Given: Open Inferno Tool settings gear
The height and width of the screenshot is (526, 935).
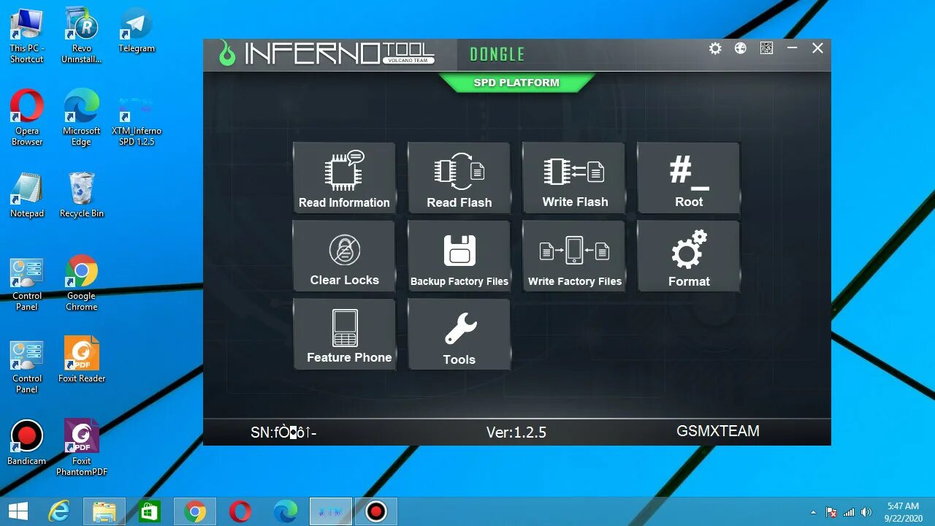Looking at the screenshot, I should [715, 48].
